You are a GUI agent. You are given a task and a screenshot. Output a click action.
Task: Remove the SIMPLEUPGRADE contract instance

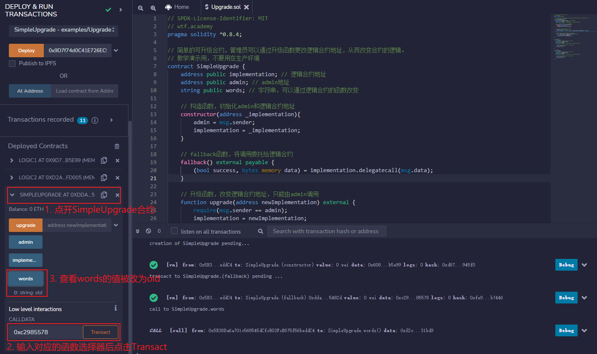pyautogui.click(x=117, y=195)
